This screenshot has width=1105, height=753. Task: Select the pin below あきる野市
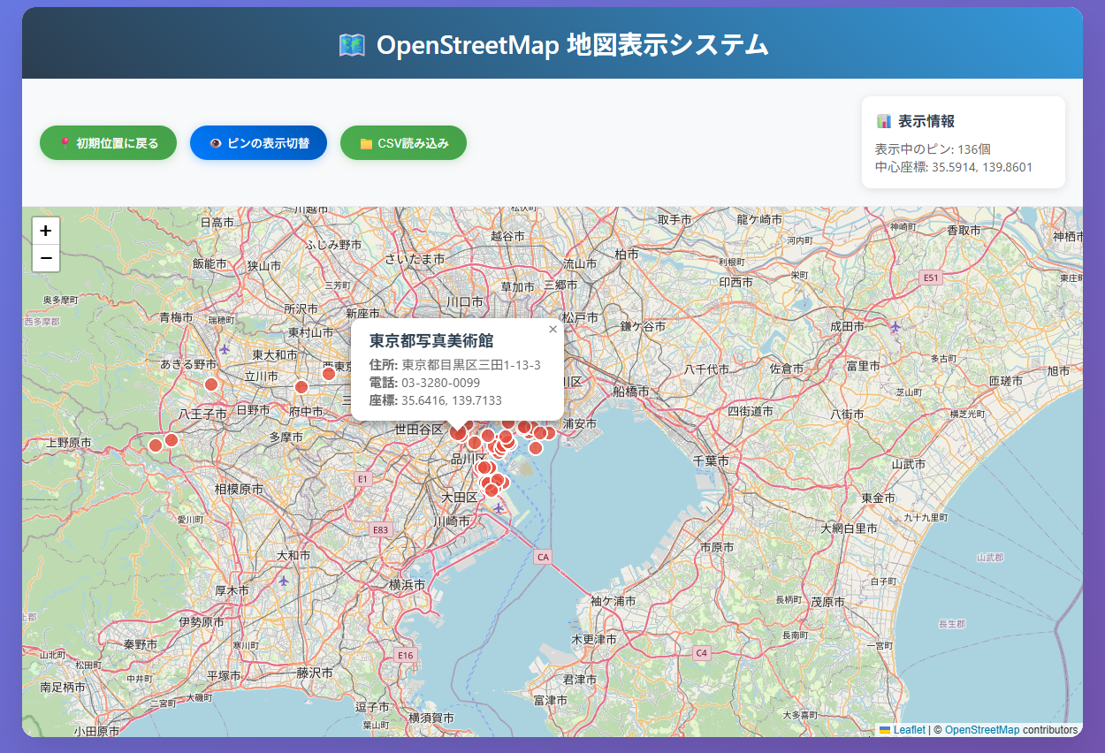click(x=211, y=384)
